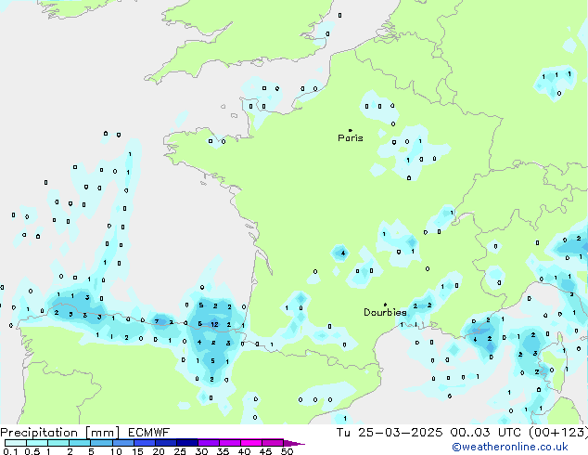Click the 'Precipitation [mm]' title text
Image resolution: width=588 pixels, height=455 pixels.
pyautogui.click(x=59, y=433)
